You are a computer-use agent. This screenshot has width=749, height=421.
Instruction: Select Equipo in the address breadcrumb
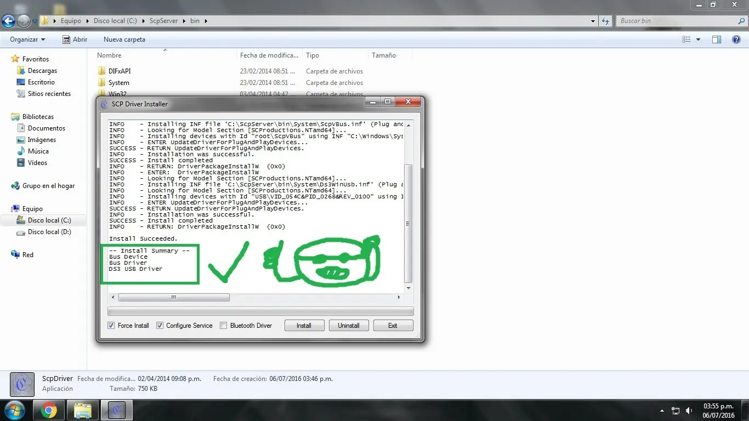[71, 21]
